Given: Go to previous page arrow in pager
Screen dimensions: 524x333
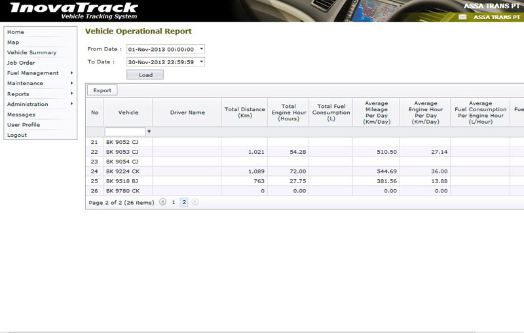Looking at the screenshot, I should tap(162, 202).
